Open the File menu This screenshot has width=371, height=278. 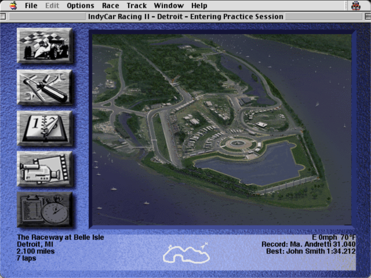tap(31, 5)
